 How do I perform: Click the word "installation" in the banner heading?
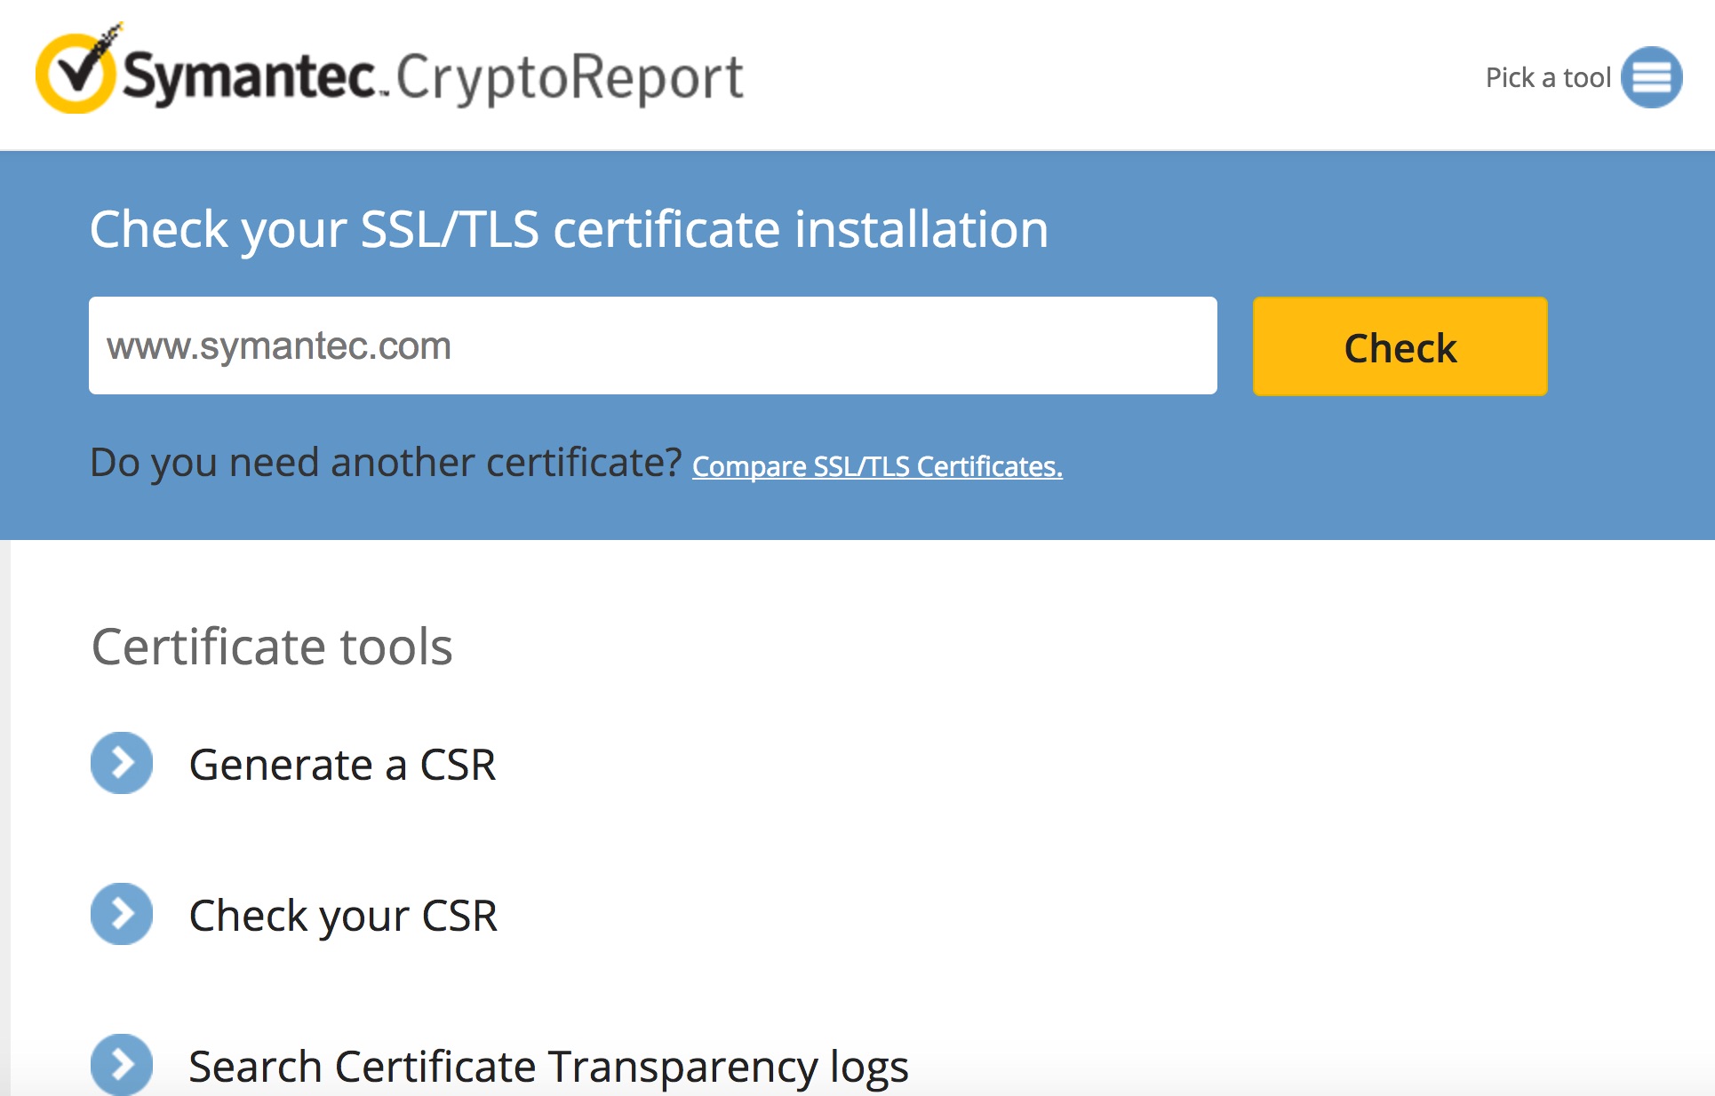(921, 229)
